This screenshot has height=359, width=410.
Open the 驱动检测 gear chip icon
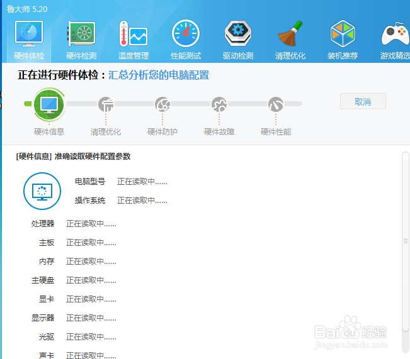238,33
